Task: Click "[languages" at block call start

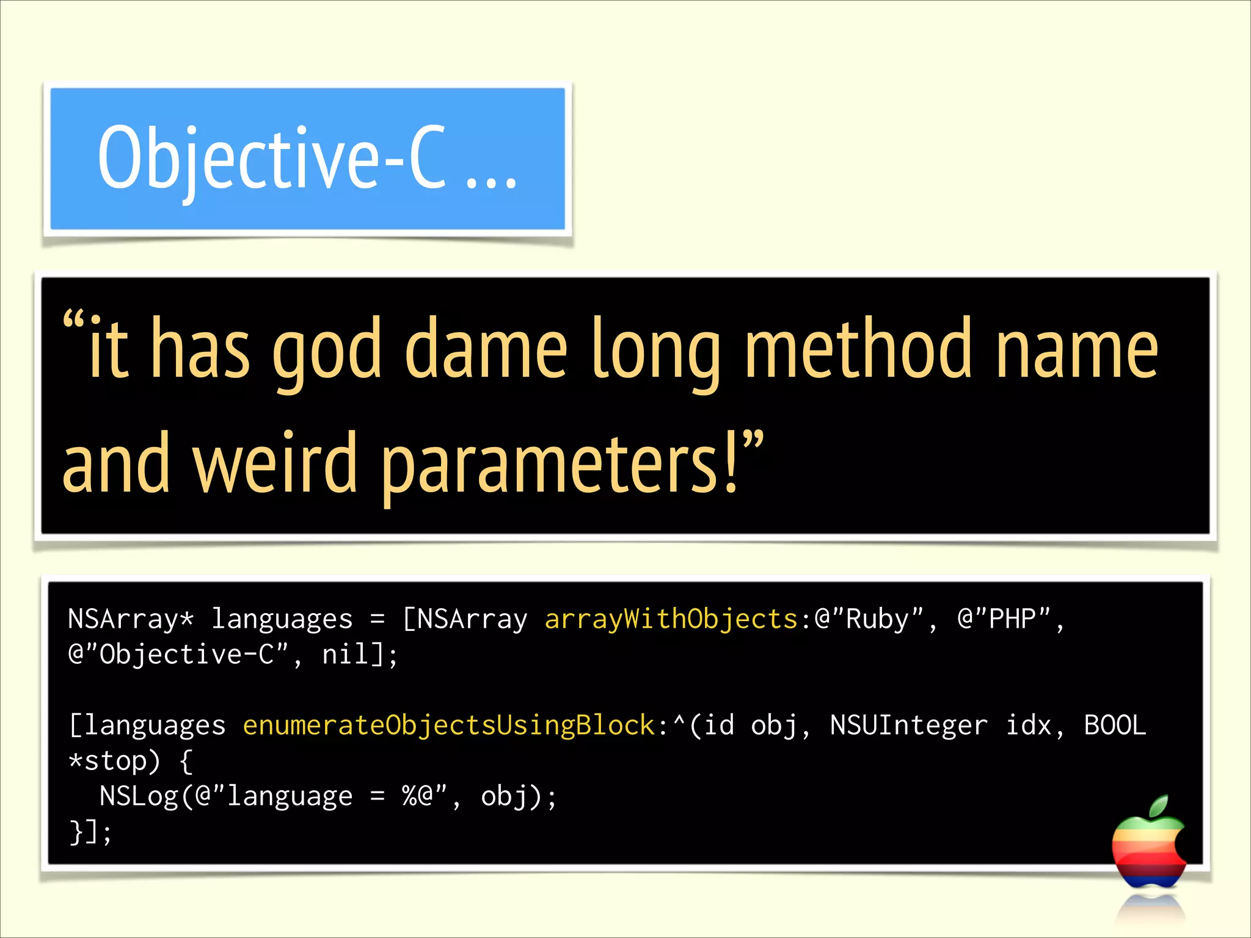Action: tap(147, 725)
